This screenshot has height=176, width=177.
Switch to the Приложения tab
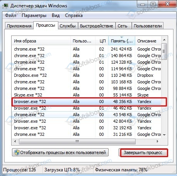click(x=19, y=26)
